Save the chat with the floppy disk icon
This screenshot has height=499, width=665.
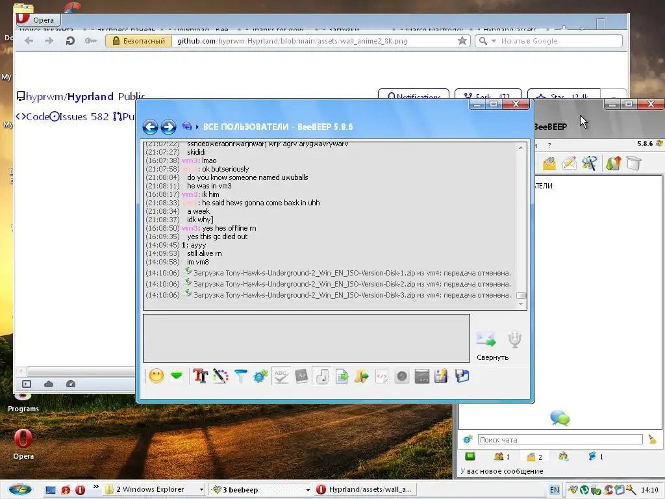[x=462, y=376]
